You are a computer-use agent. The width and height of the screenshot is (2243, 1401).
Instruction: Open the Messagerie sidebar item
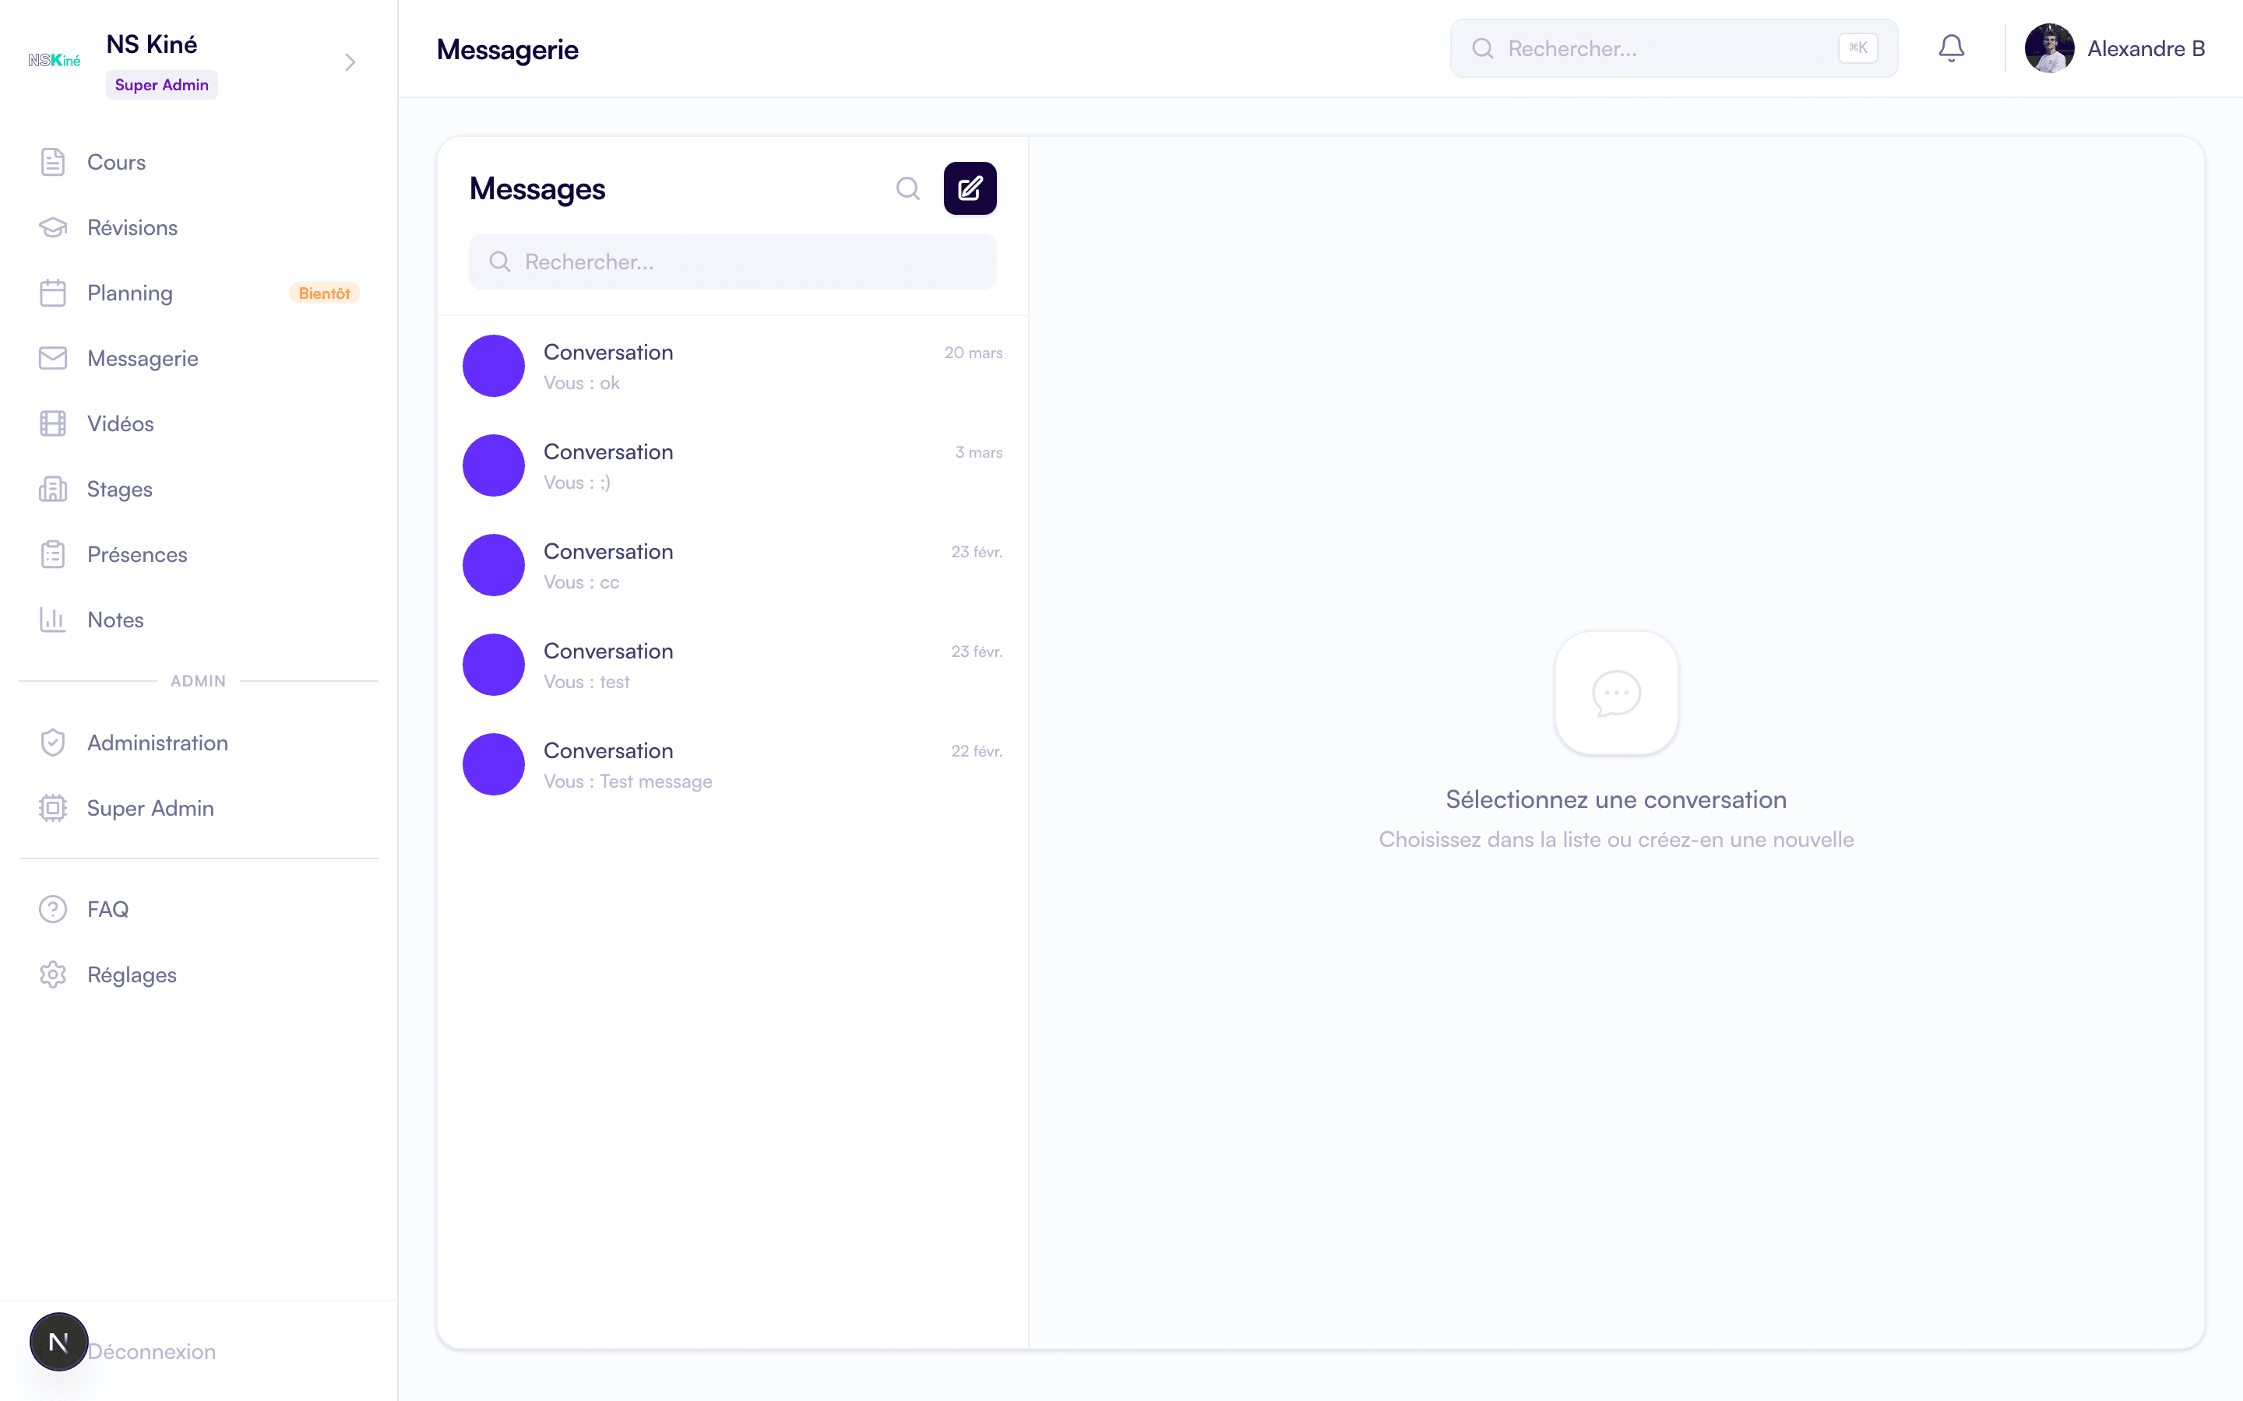click(143, 359)
